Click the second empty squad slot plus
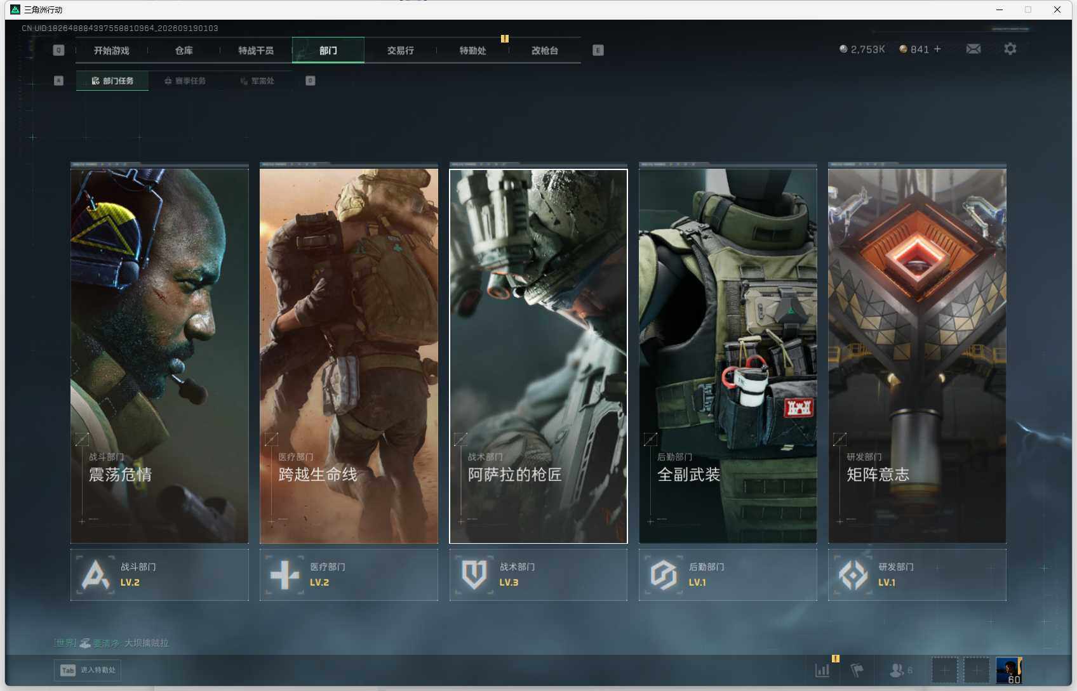This screenshot has height=691, width=1077. [977, 670]
